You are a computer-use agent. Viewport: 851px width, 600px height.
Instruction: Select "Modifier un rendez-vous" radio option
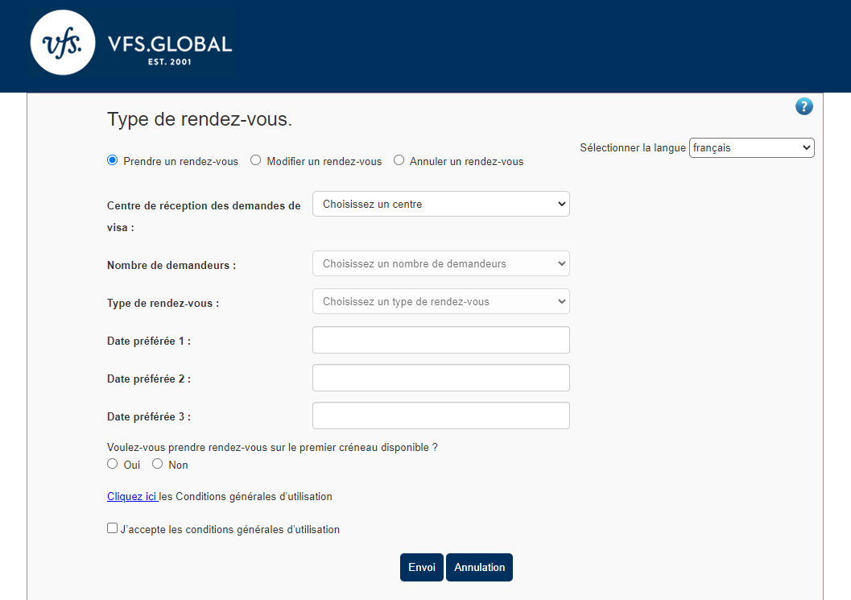[x=256, y=160]
